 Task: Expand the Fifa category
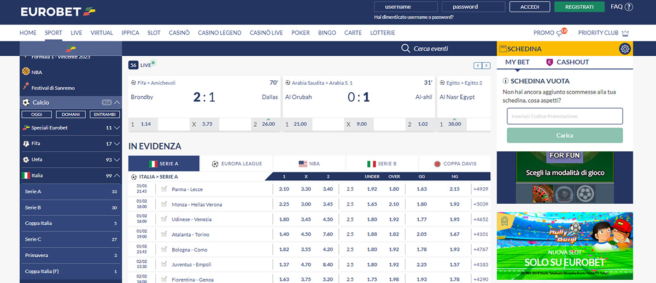pyautogui.click(x=117, y=144)
